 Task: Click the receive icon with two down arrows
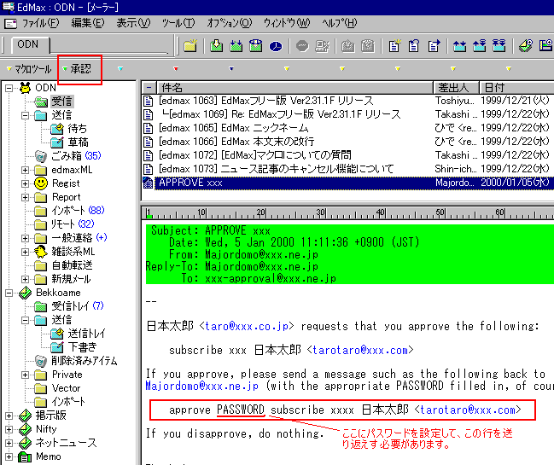click(x=236, y=46)
